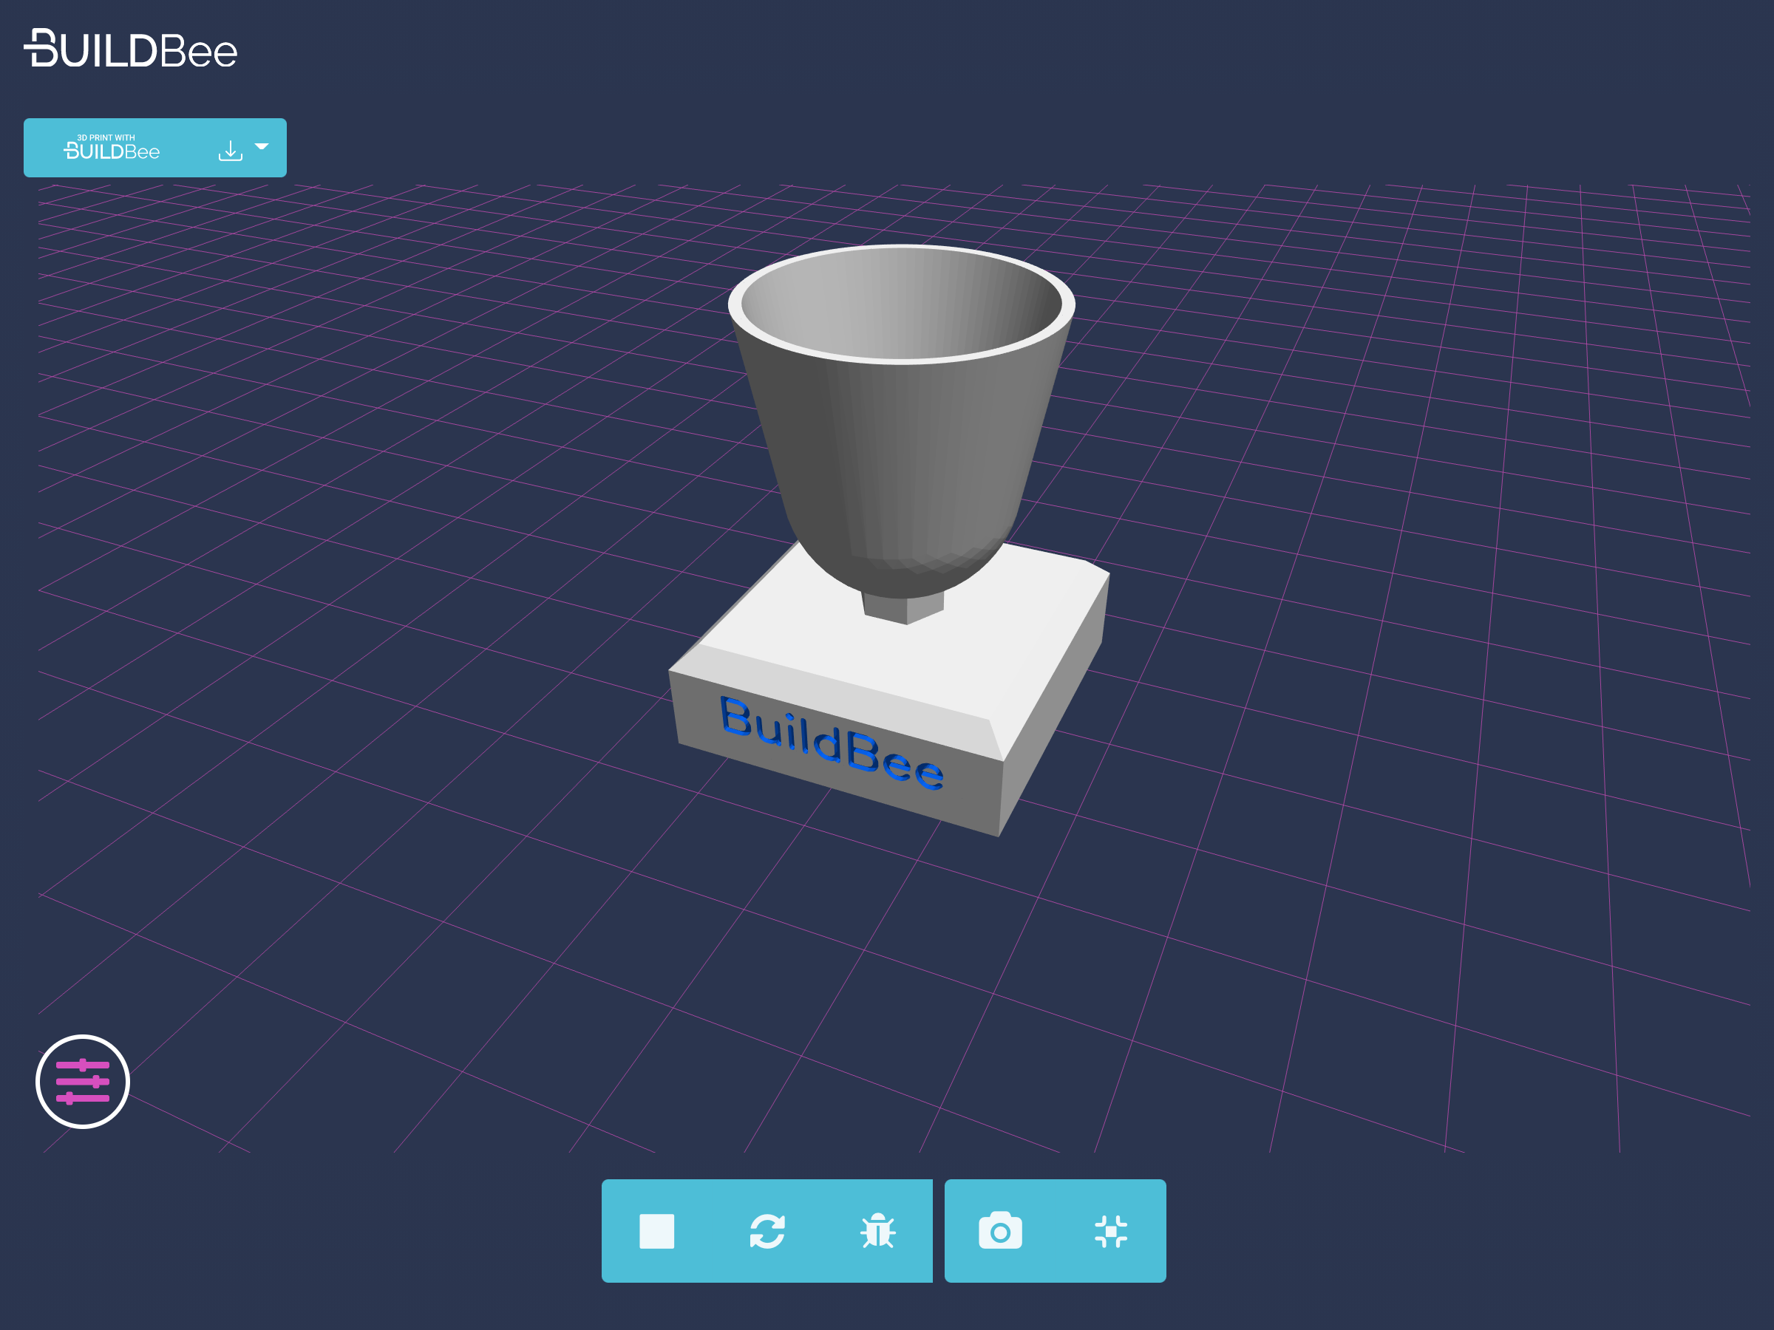
Task: Open the debug bug icon
Action: [x=878, y=1232]
